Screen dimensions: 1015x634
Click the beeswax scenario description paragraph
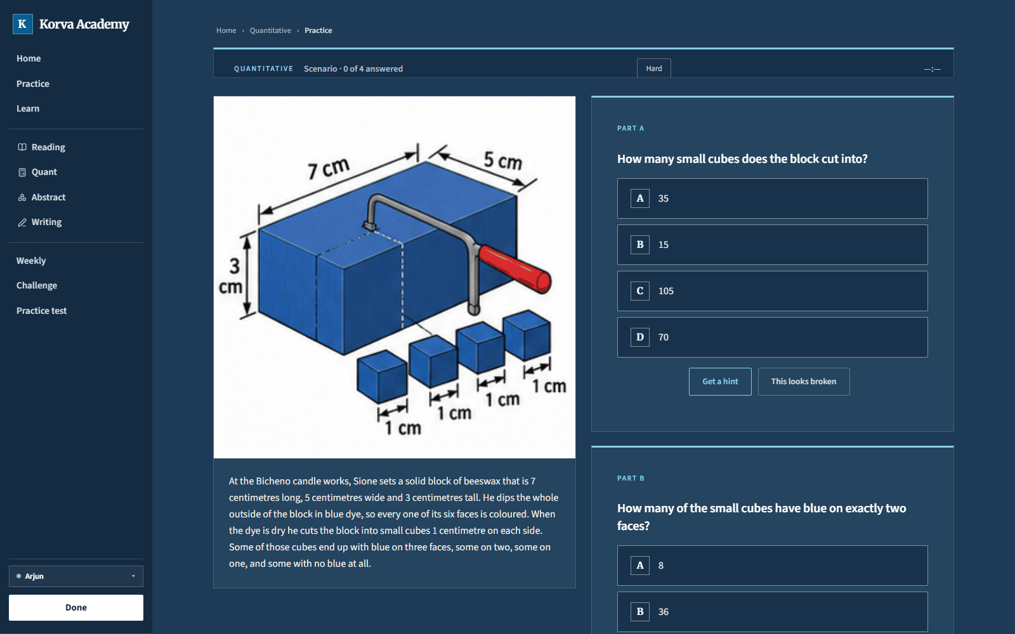tap(394, 522)
